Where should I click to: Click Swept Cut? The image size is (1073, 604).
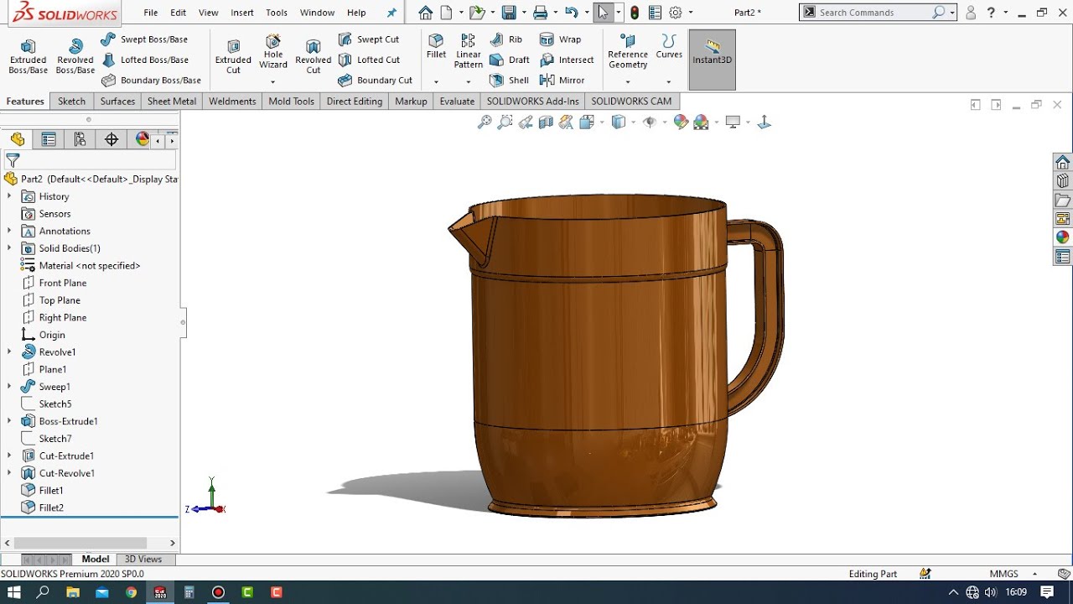(368, 39)
